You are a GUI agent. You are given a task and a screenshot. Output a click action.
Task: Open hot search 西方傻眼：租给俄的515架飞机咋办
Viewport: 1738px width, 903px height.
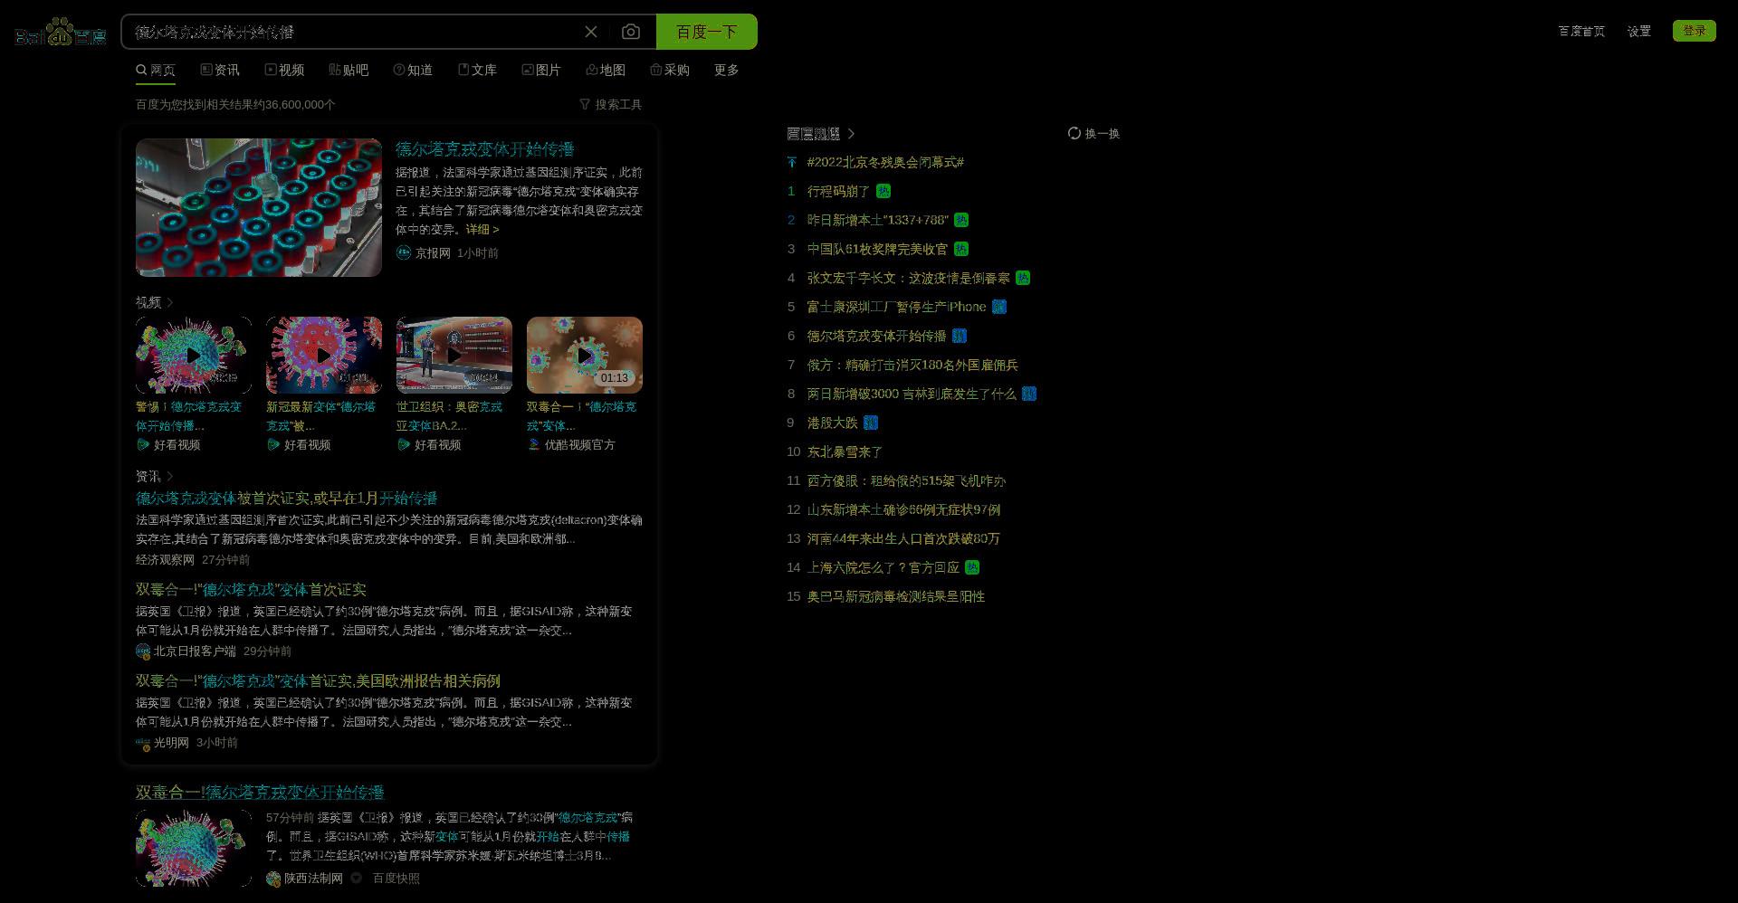[907, 480]
